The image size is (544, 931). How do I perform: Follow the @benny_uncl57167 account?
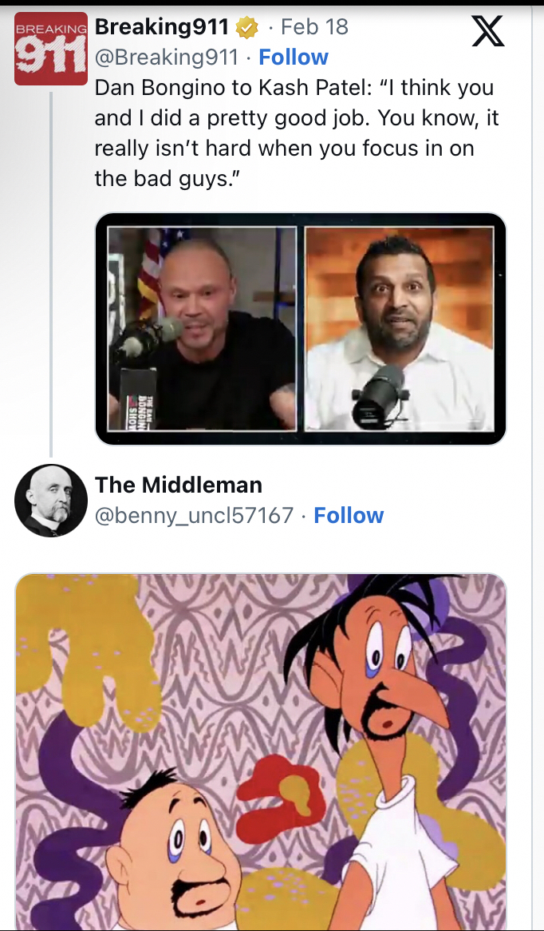[x=349, y=516]
